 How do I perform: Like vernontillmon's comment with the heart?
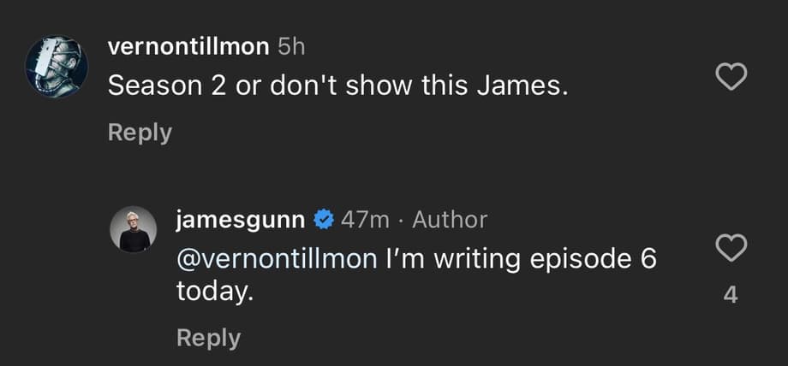(x=731, y=79)
